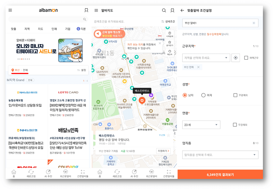Select the 기업 tab

68,29
